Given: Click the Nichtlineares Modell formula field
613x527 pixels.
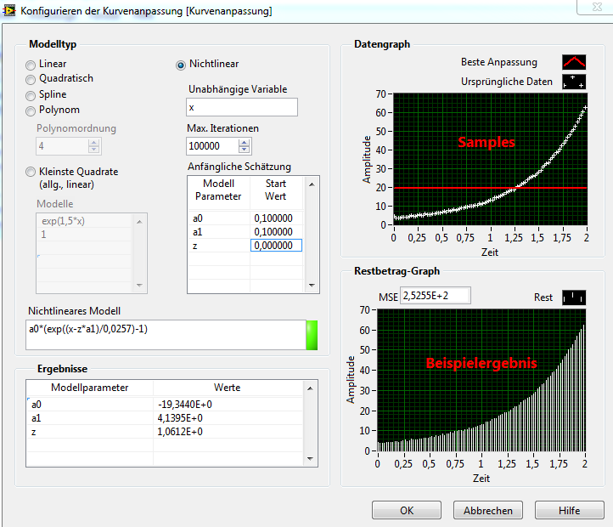Looking at the screenshot, I should (x=166, y=335).
